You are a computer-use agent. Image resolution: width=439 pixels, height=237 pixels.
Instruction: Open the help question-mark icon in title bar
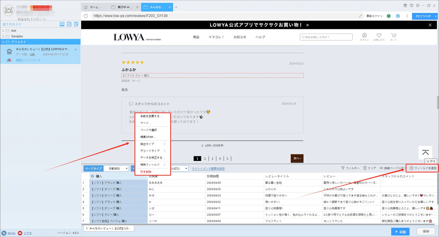point(412,5)
